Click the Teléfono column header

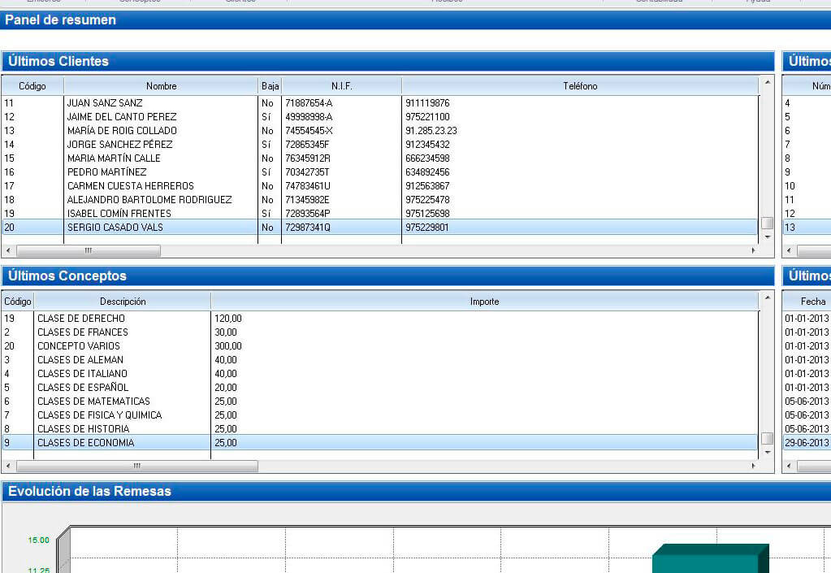click(580, 86)
